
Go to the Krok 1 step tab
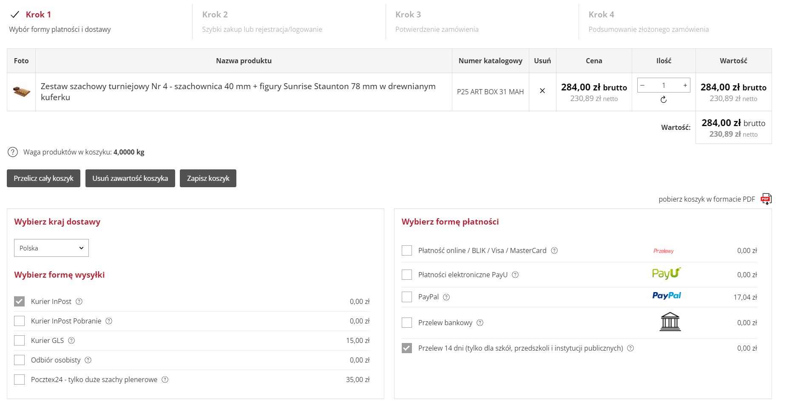[x=38, y=14]
